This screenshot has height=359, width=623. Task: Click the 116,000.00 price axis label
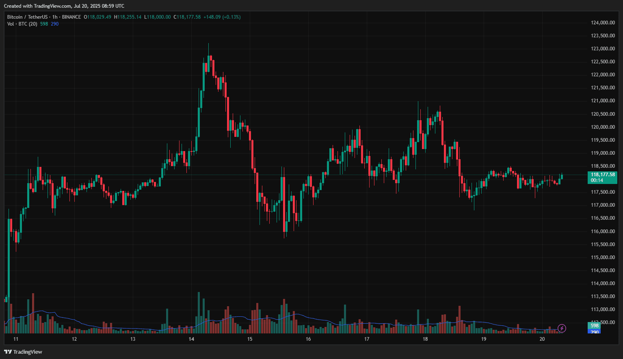(x=603, y=231)
